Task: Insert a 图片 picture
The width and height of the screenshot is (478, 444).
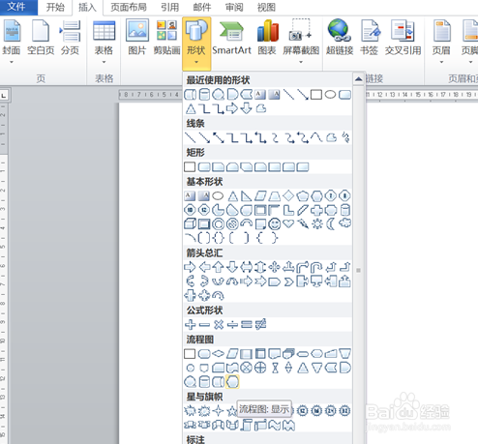Action: 137,38
